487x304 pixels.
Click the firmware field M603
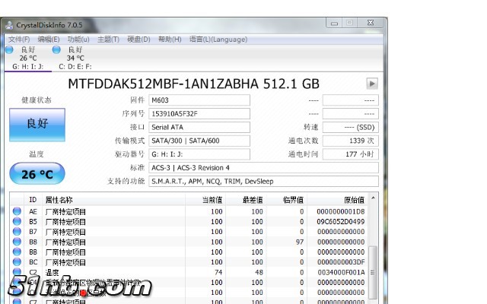pyautogui.click(x=199, y=100)
